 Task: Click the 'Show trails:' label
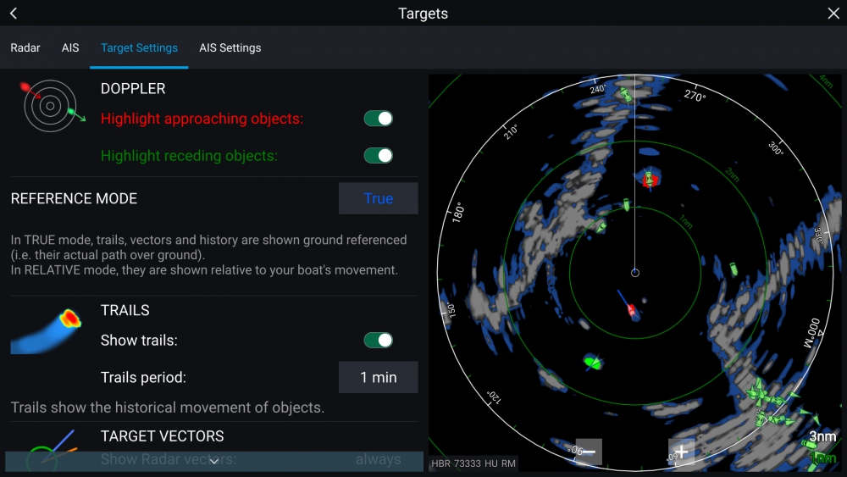139,341
